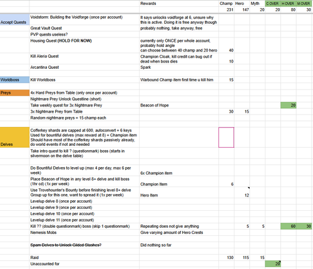Screen dimensions: 313x269
Task: Select the Kill Aleria Quest cell
Action: (85, 59)
